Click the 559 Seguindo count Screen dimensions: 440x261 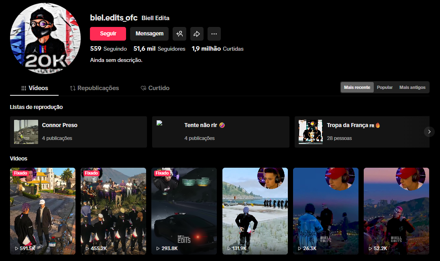109,49
